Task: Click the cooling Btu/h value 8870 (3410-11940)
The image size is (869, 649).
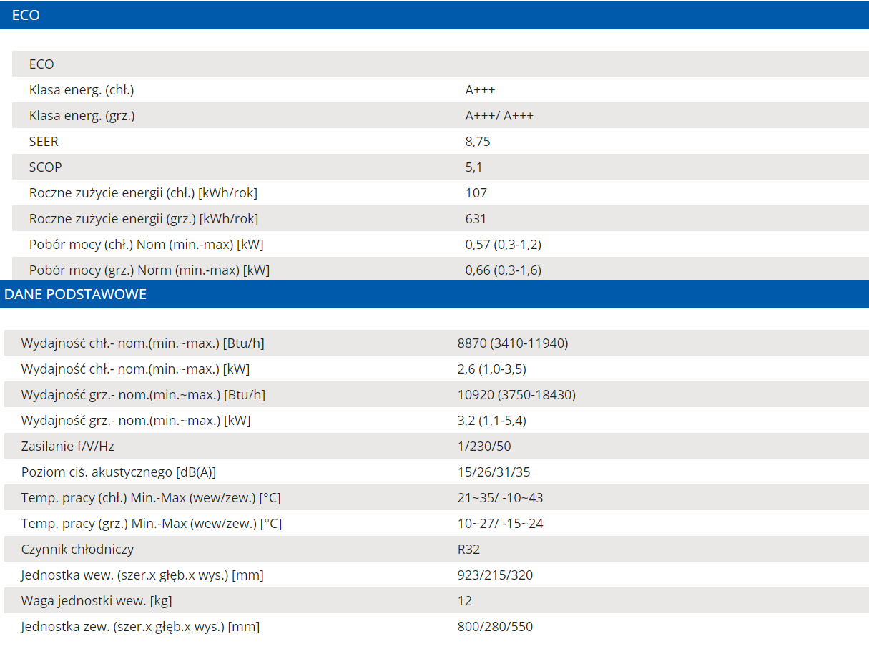Action: (x=513, y=343)
